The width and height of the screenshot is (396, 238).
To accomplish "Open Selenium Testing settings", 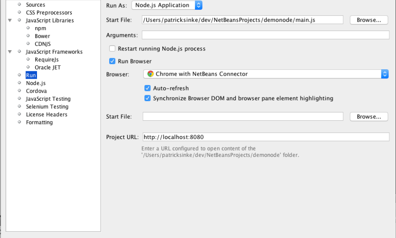I will pos(47,107).
